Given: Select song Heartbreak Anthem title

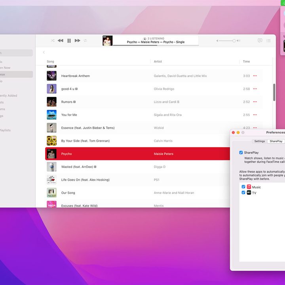Looking at the screenshot, I should click(x=76, y=76).
